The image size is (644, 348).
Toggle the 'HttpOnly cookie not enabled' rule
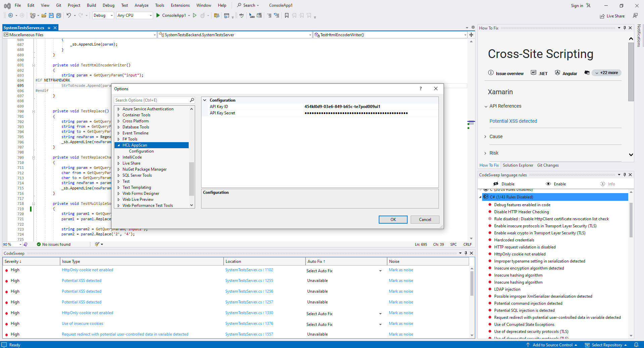pos(490,254)
